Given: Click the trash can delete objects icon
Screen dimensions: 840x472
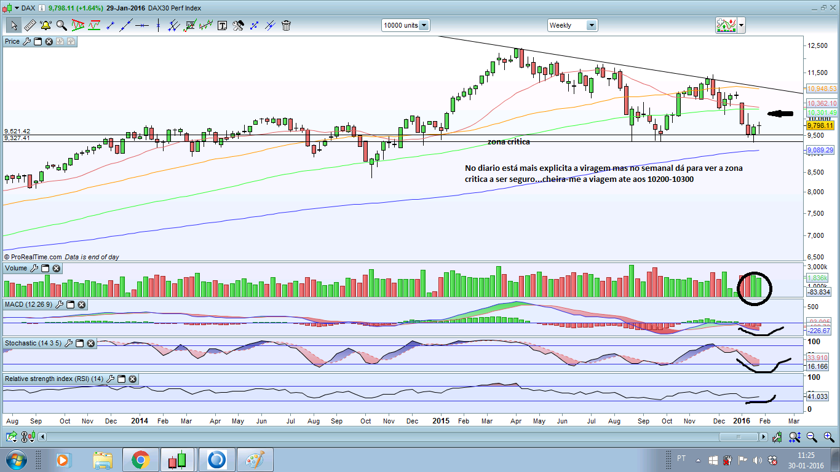Looking at the screenshot, I should point(286,25).
